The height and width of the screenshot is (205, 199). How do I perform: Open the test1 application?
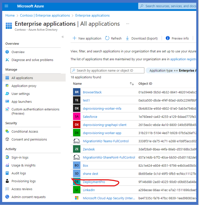86,100
